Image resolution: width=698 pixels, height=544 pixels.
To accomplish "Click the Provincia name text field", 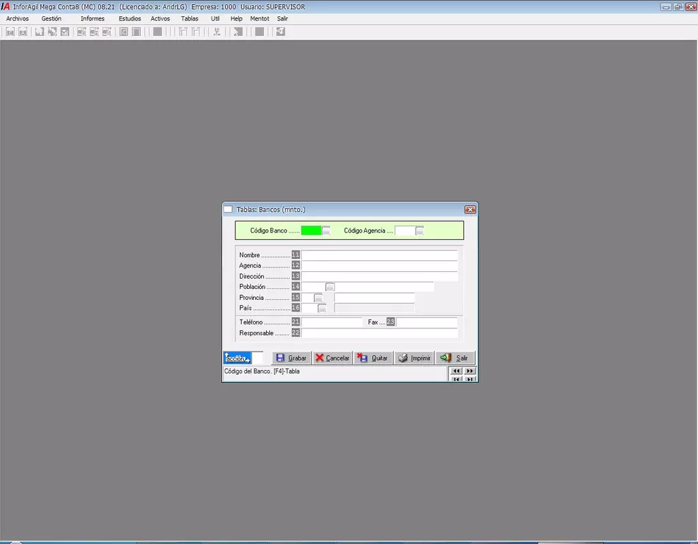I will click(x=374, y=298).
